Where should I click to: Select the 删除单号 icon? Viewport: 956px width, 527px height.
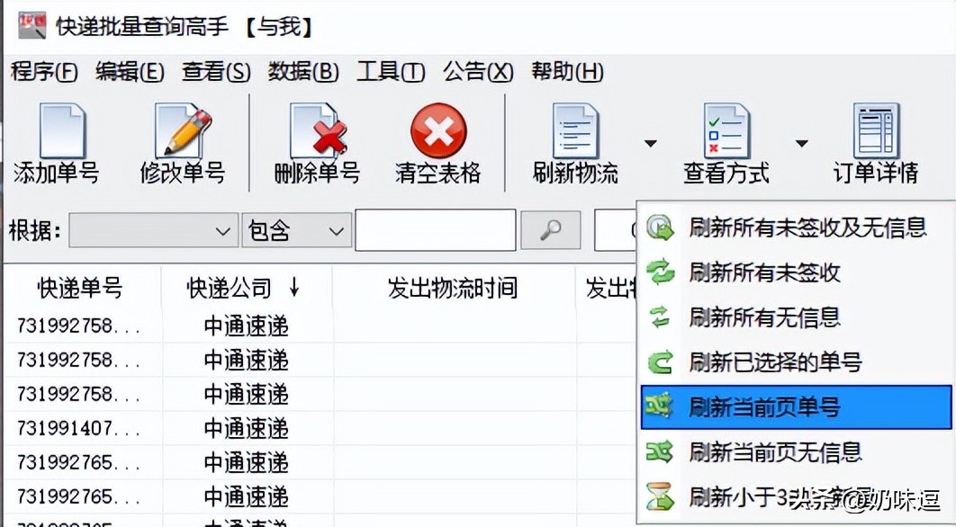[x=317, y=131]
